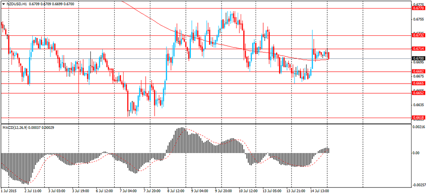Click the MACD 0.00 zero level label
The width and height of the screenshot is (426, 194).
point(415,153)
